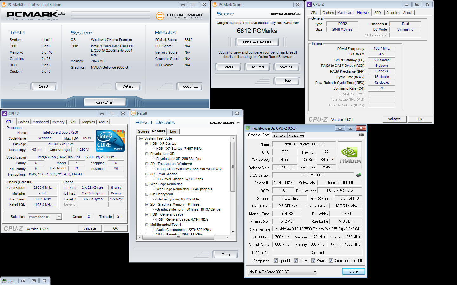Image resolution: width=457 pixels, height=285 pixels.
Task: Click the Core Speed 2105.6 MHz field
Action: point(43,187)
